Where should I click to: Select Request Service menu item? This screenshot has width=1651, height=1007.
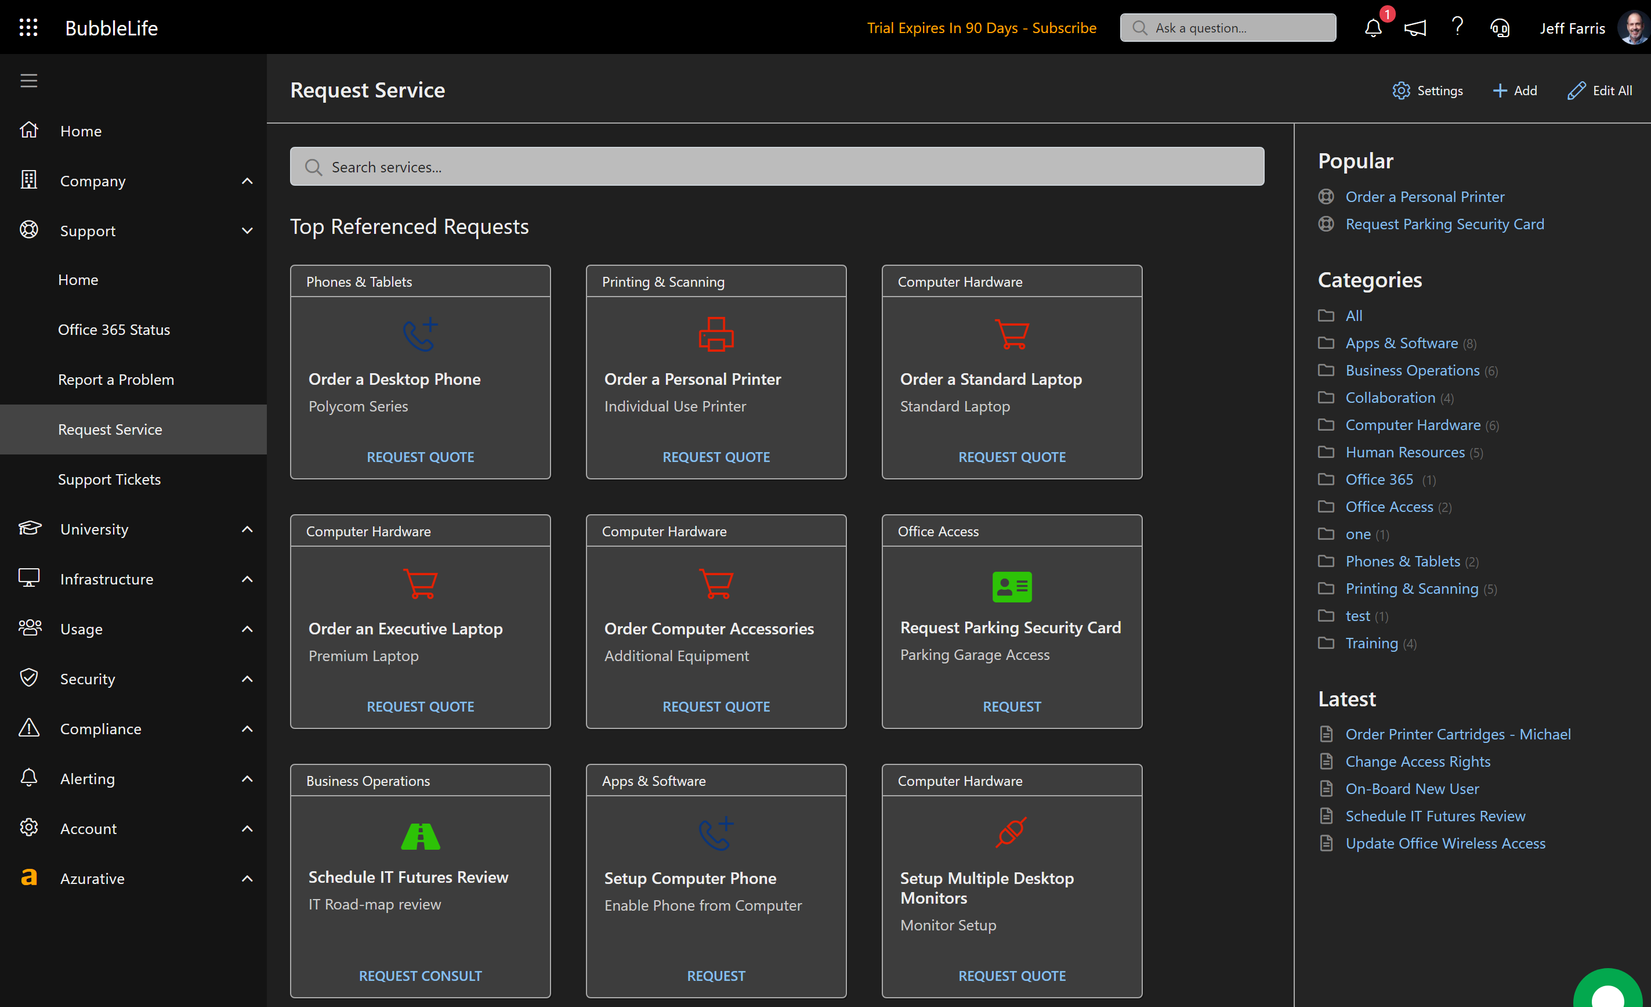(133, 429)
